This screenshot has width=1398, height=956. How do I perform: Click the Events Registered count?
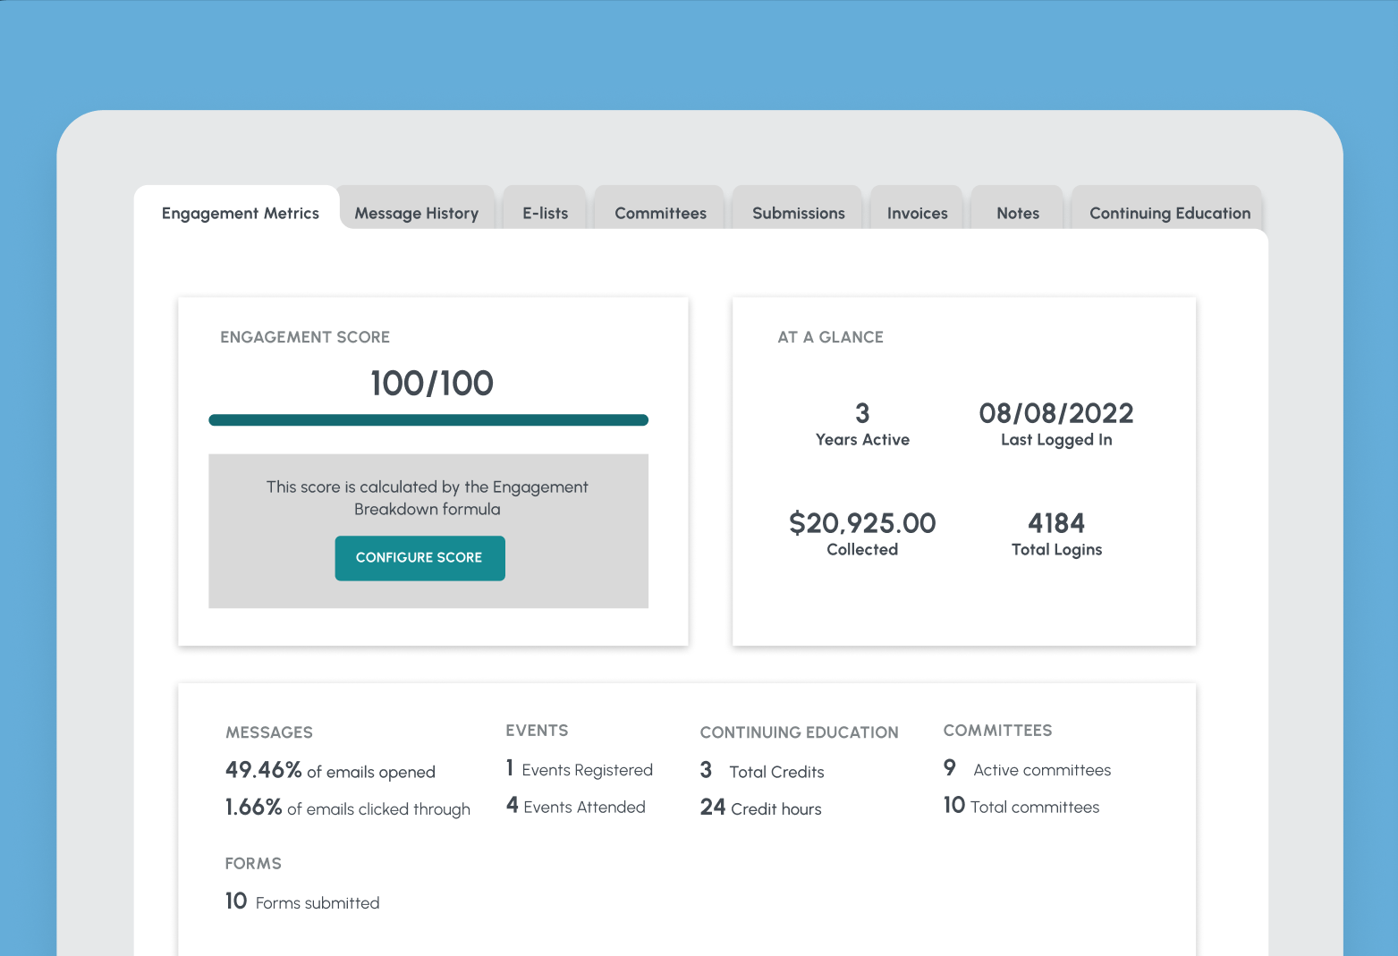[510, 768]
